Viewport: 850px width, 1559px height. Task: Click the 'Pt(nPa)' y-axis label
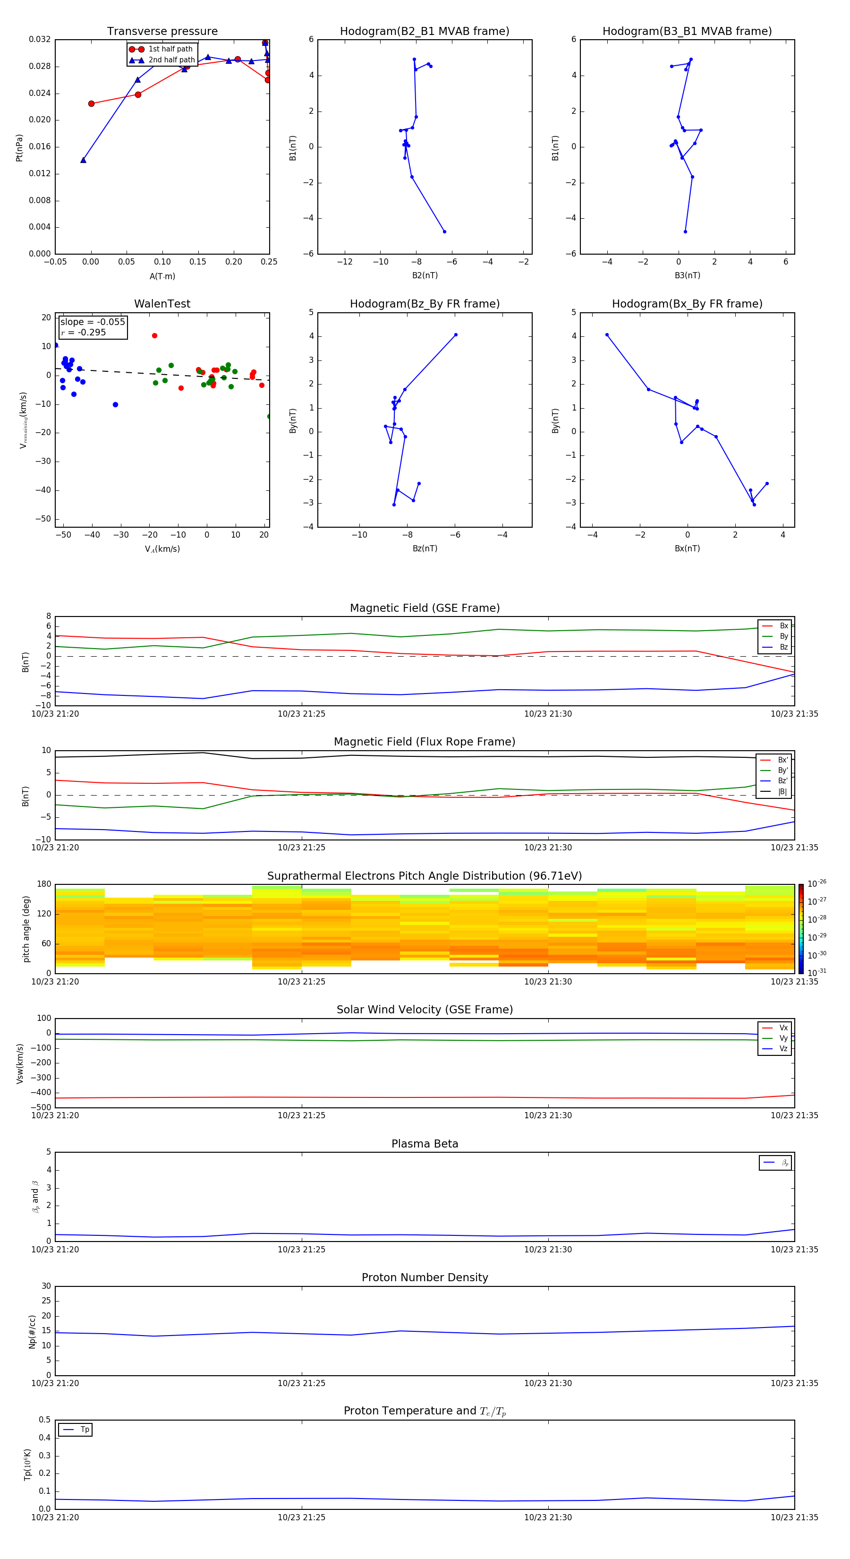pos(19,148)
